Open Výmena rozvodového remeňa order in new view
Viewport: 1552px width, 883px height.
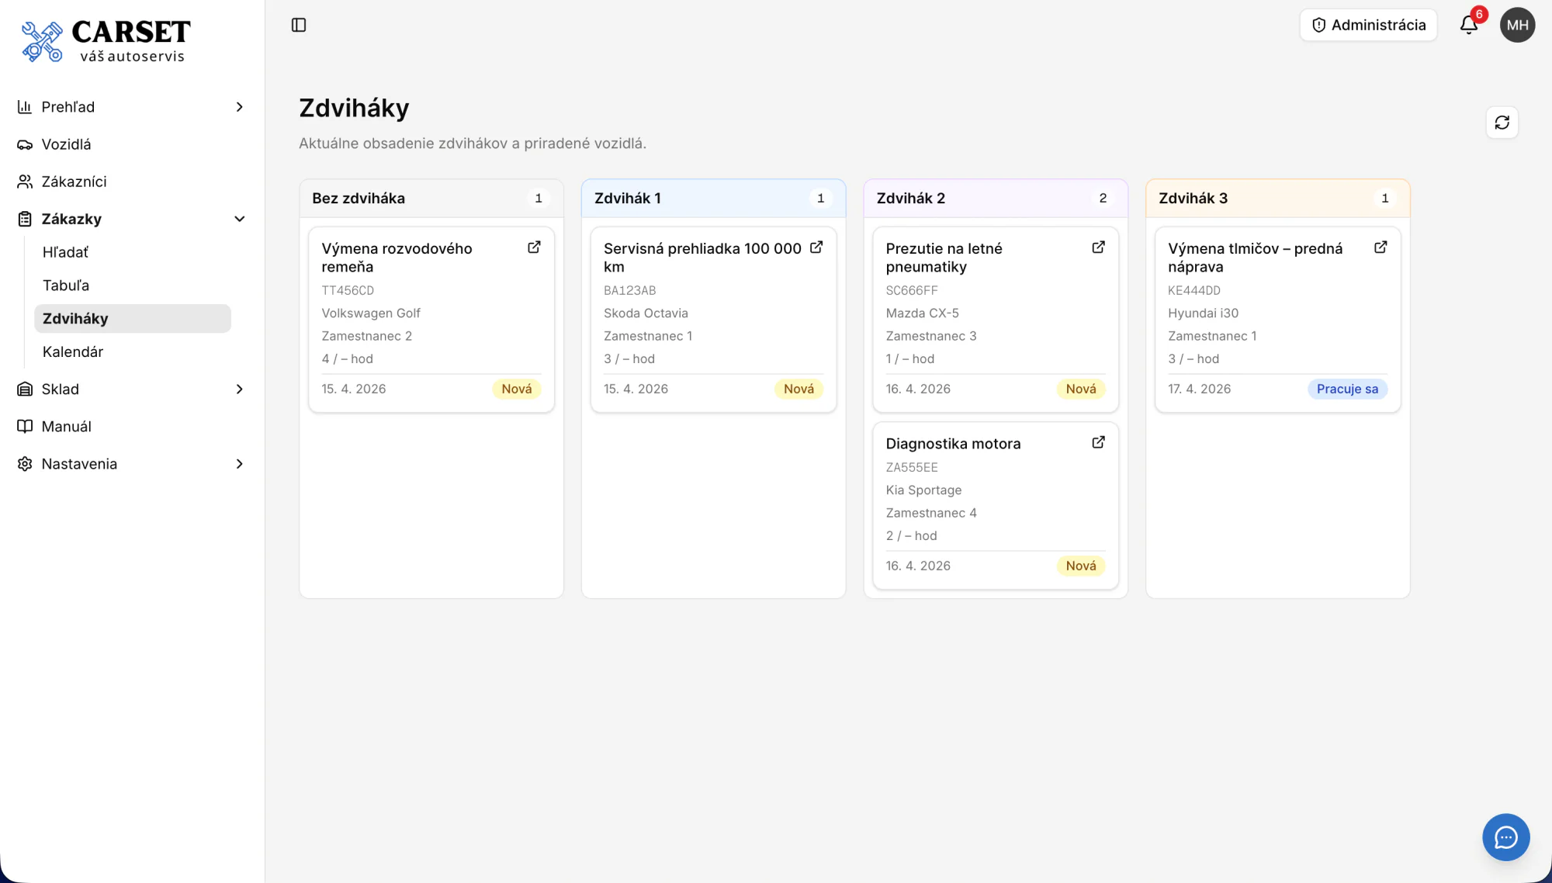(534, 247)
